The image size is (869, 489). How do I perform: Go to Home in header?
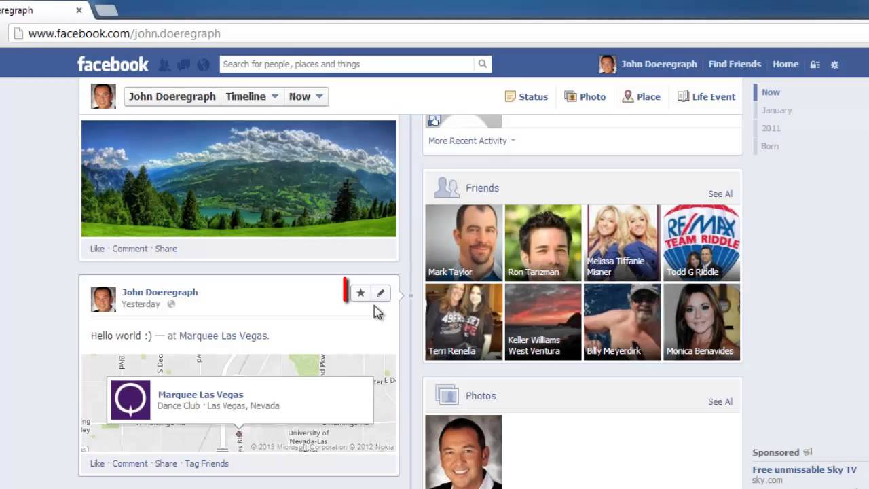pos(785,64)
